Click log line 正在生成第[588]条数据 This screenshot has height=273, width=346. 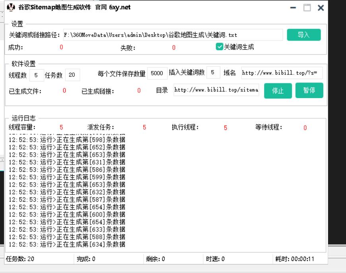[x=67, y=237]
